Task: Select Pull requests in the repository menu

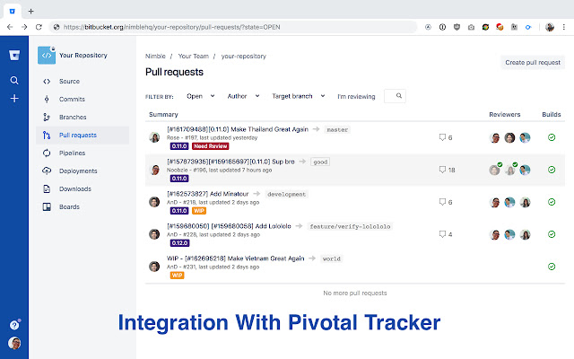Action: (x=83, y=136)
